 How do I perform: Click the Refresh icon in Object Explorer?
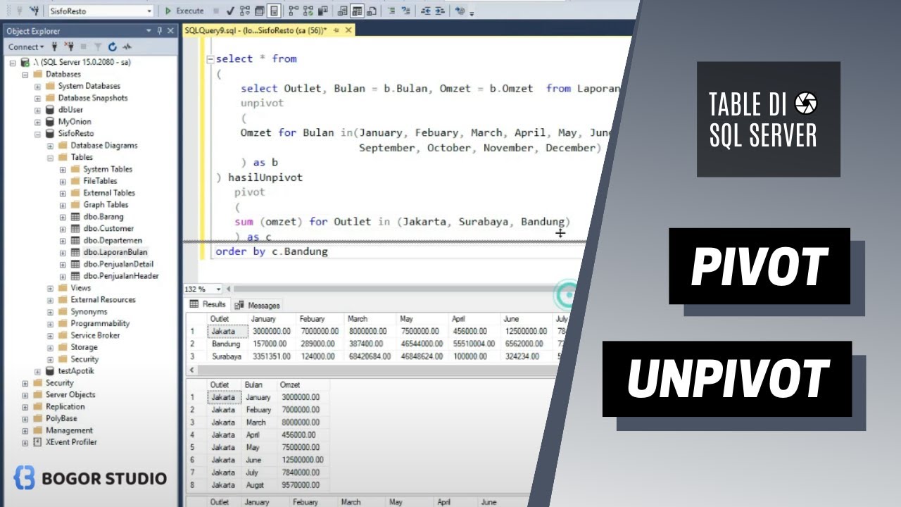113,46
